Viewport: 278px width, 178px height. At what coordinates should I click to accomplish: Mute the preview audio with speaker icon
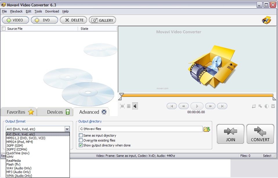coord(135,106)
